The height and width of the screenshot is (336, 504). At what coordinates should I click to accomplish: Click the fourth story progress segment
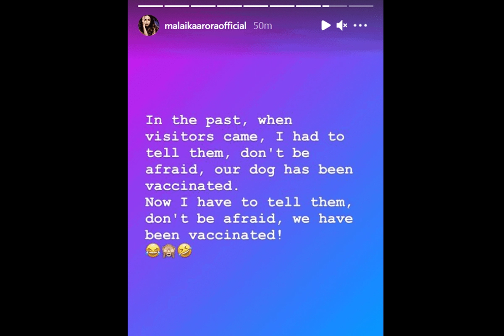coord(229,6)
